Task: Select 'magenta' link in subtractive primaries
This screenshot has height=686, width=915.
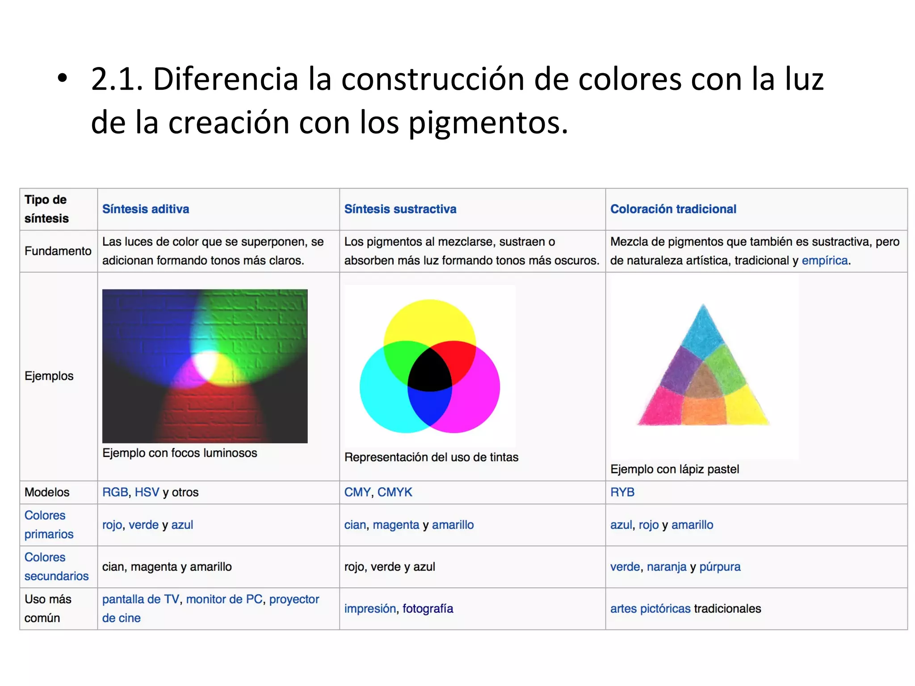Action: coord(396,525)
